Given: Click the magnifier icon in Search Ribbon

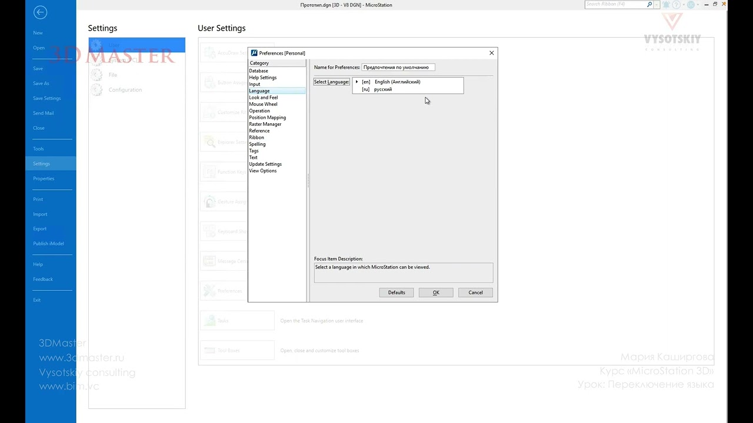Looking at the screenshot, I should 649,5.
